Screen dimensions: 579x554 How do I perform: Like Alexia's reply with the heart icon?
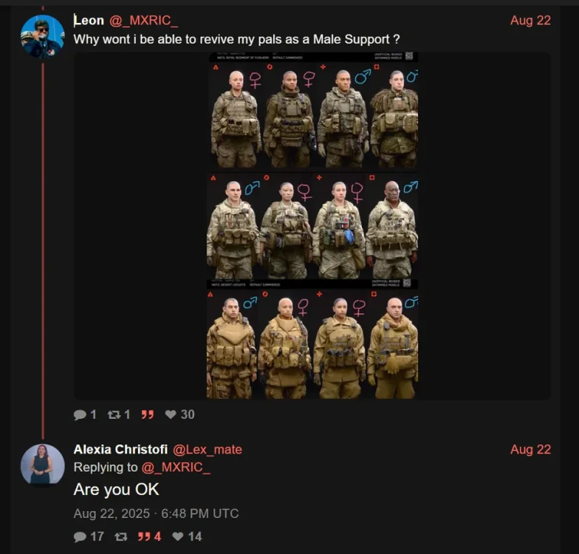177,536
